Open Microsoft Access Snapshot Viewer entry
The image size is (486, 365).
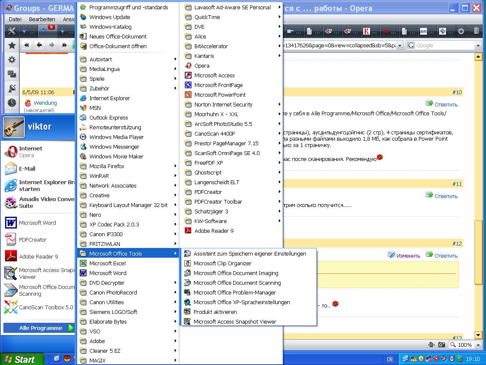(235, 321)
